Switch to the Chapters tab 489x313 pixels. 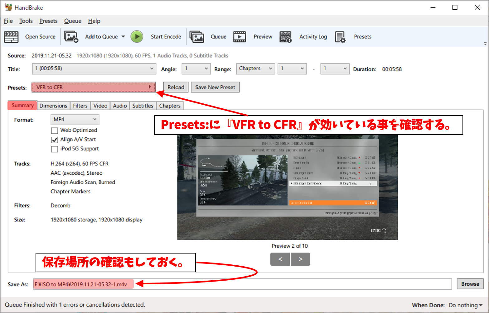coord(170,106)
